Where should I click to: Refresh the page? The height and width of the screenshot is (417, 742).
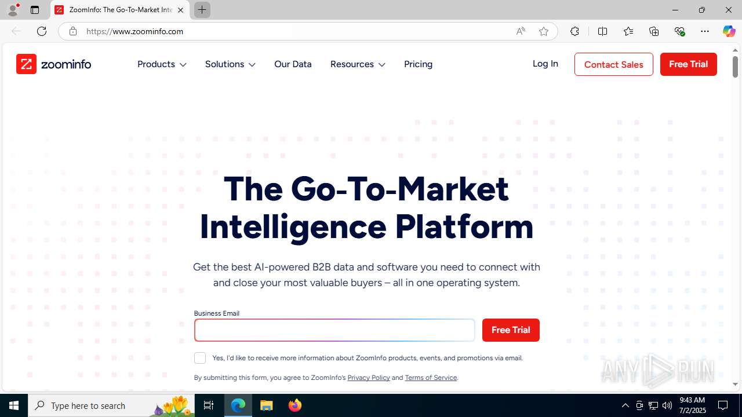[x=42, y=31]
